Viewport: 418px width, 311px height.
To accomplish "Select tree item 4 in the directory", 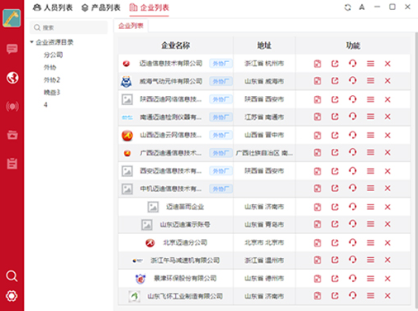I will [45, 105].
